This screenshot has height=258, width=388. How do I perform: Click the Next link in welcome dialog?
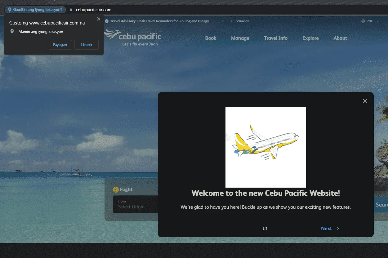pos(327,229)
